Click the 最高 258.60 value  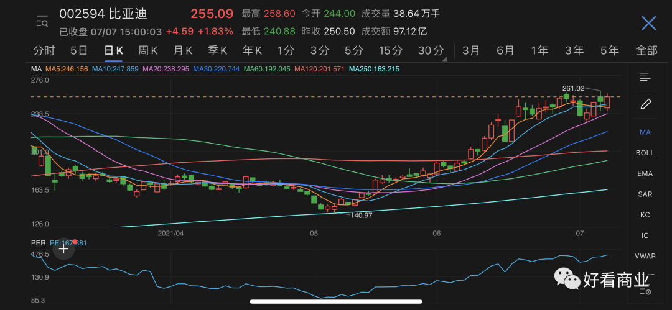(x=268, y=14)
